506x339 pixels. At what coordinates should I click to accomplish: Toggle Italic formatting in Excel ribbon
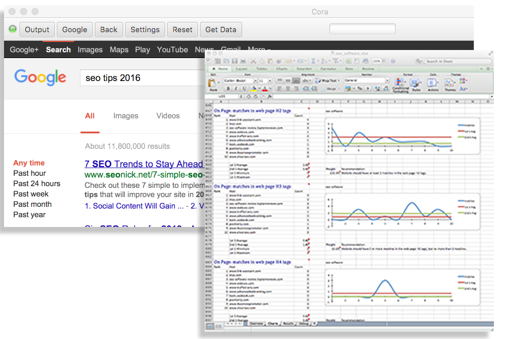pyautogui.click(x=236, y=88)
